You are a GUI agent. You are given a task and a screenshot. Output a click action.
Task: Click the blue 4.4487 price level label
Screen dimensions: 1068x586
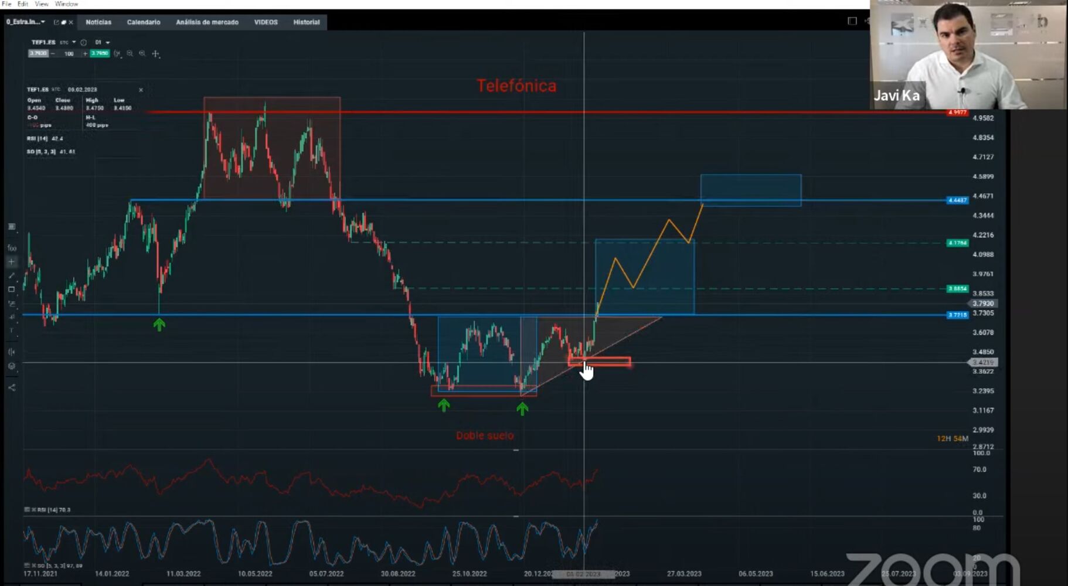tap(957, 200)
